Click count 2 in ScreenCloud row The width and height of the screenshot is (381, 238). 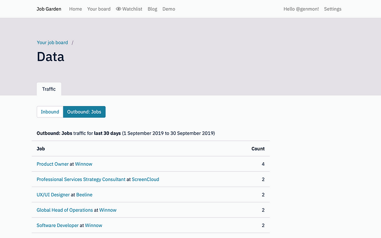(263, 179)
